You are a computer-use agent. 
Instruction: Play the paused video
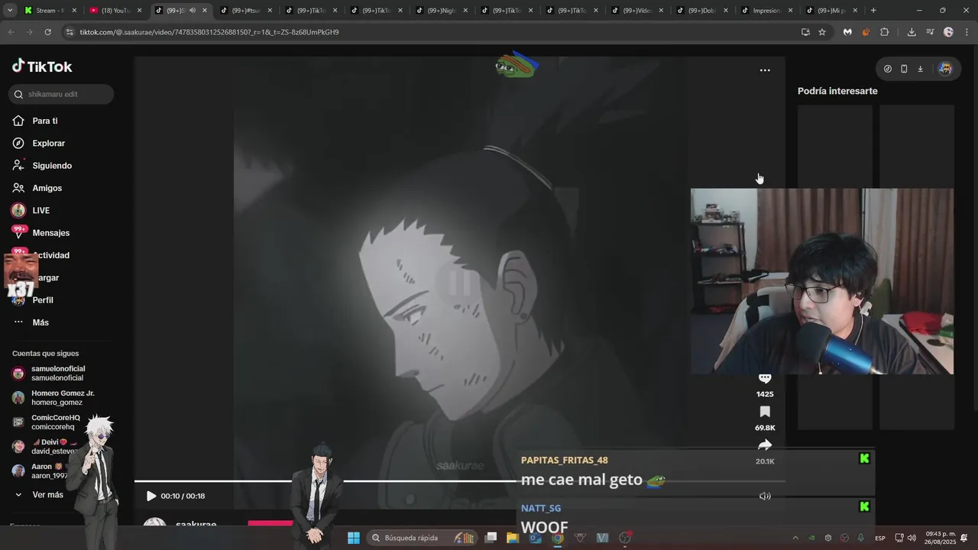(151, 496)
